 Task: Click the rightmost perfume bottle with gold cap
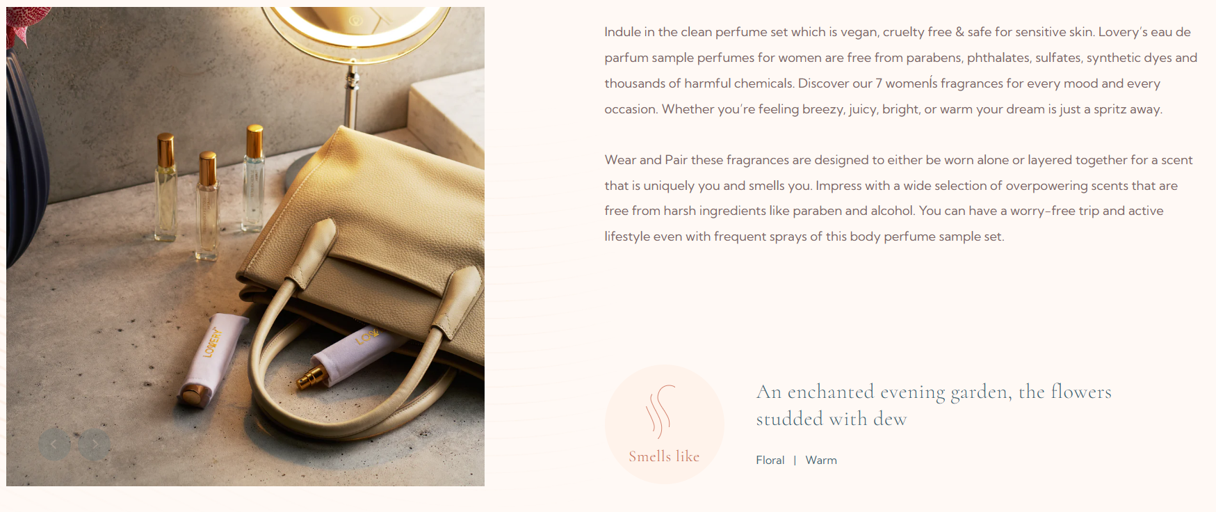(x=254, y=177)
